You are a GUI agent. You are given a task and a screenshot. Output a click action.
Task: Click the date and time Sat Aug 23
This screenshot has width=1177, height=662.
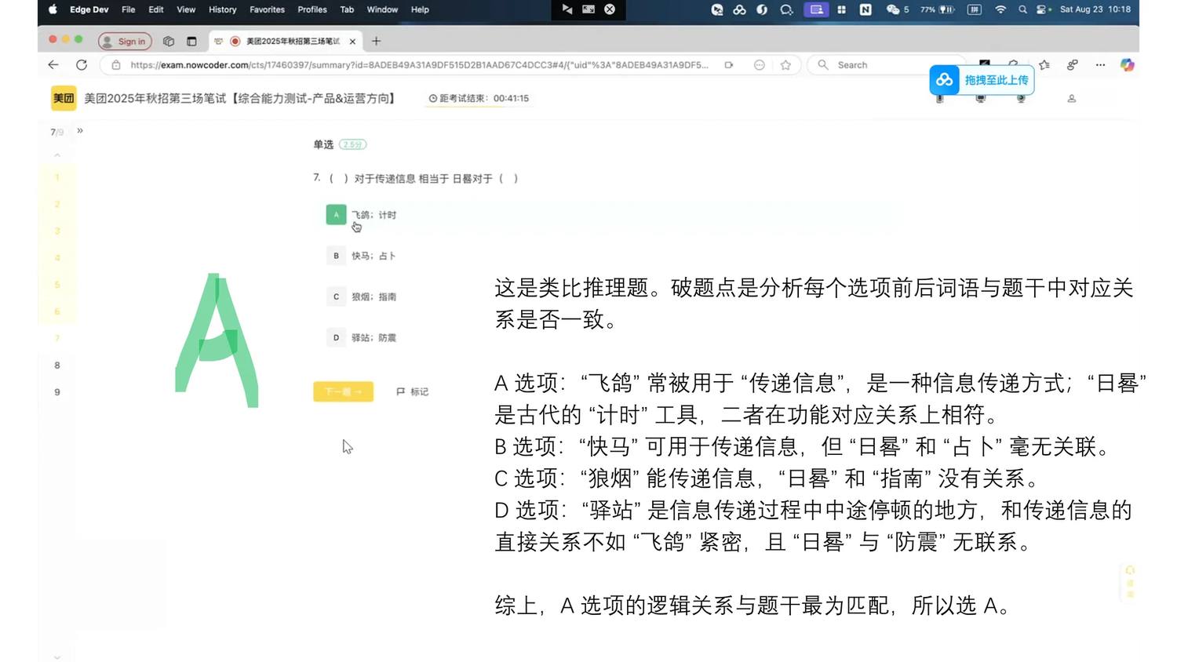1095,9
